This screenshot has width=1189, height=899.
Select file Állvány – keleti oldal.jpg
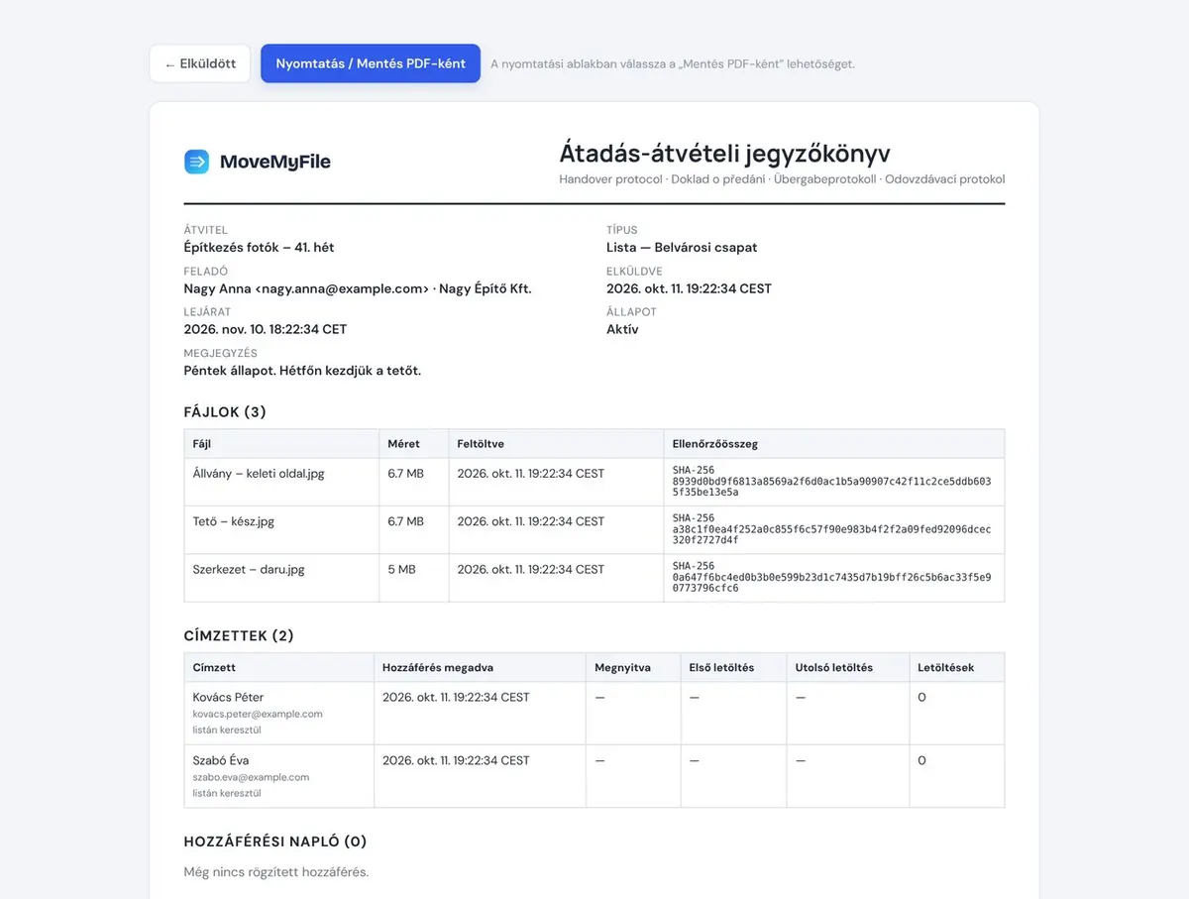[259, 474]
